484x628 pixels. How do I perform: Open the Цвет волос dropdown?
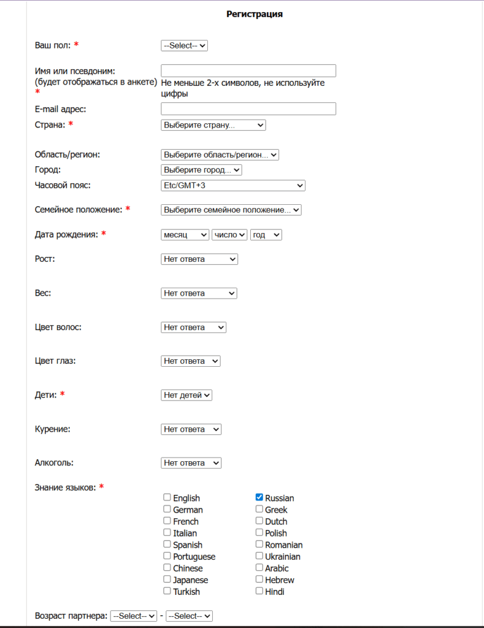193,327
